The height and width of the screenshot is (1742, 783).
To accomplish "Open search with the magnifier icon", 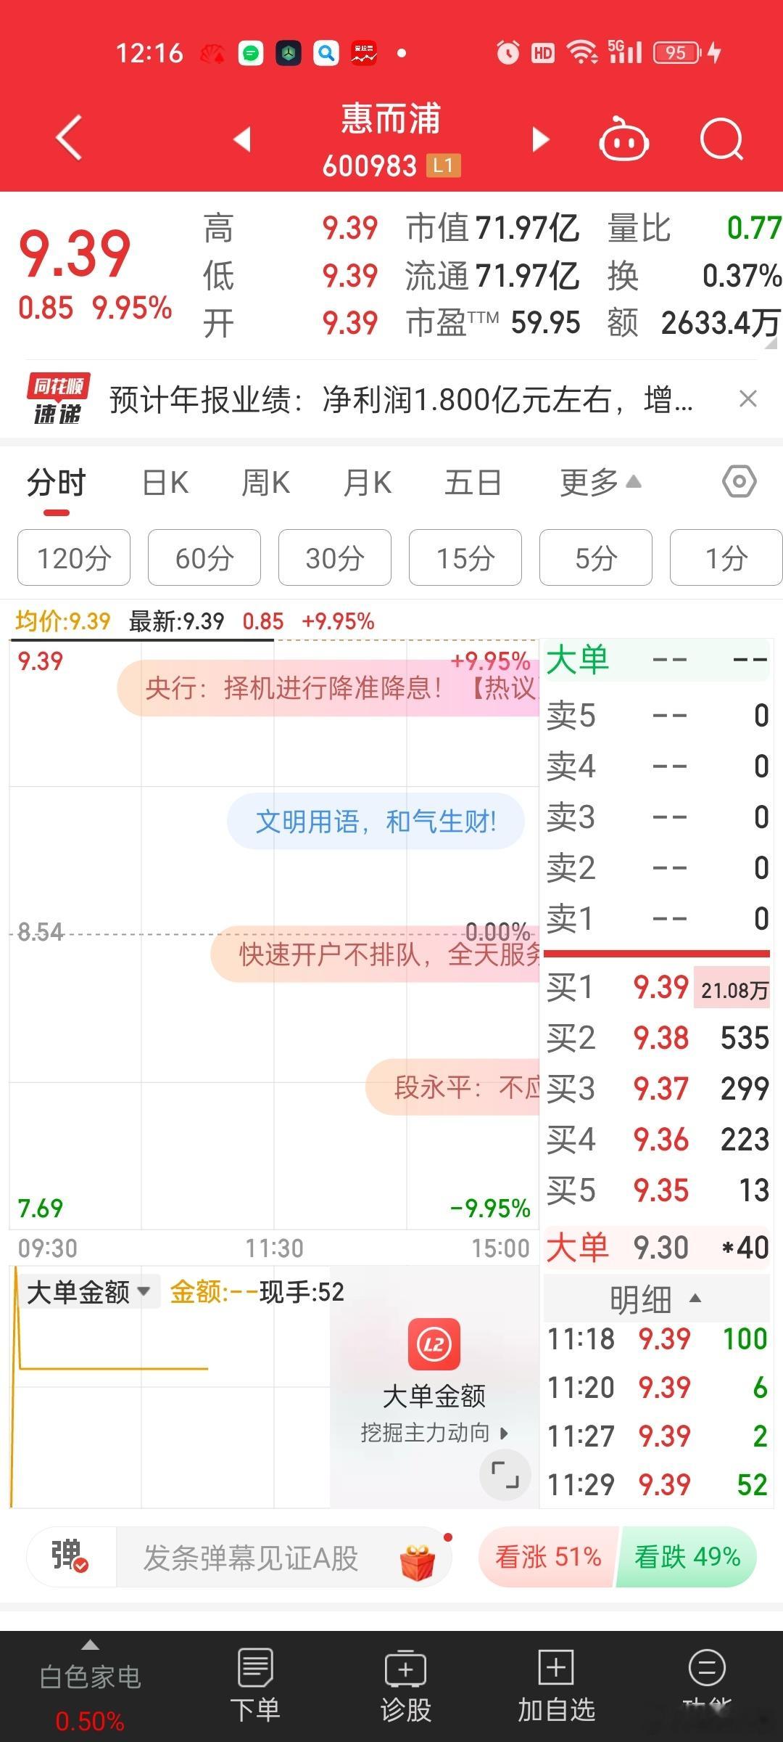I will click(722, 138).
